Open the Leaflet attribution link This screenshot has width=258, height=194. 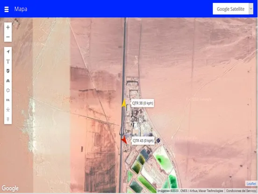[251, 184]
